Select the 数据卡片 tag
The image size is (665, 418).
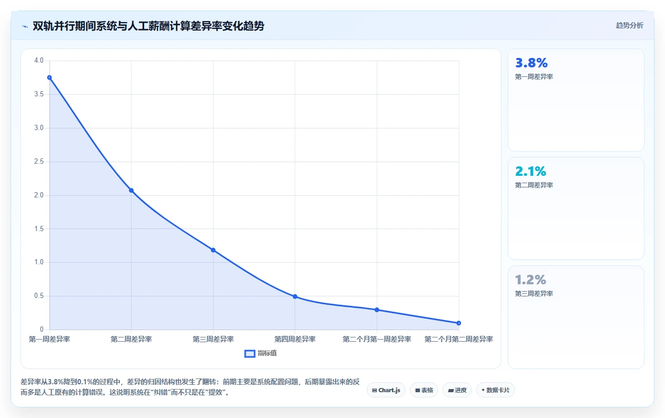point(496,390)
